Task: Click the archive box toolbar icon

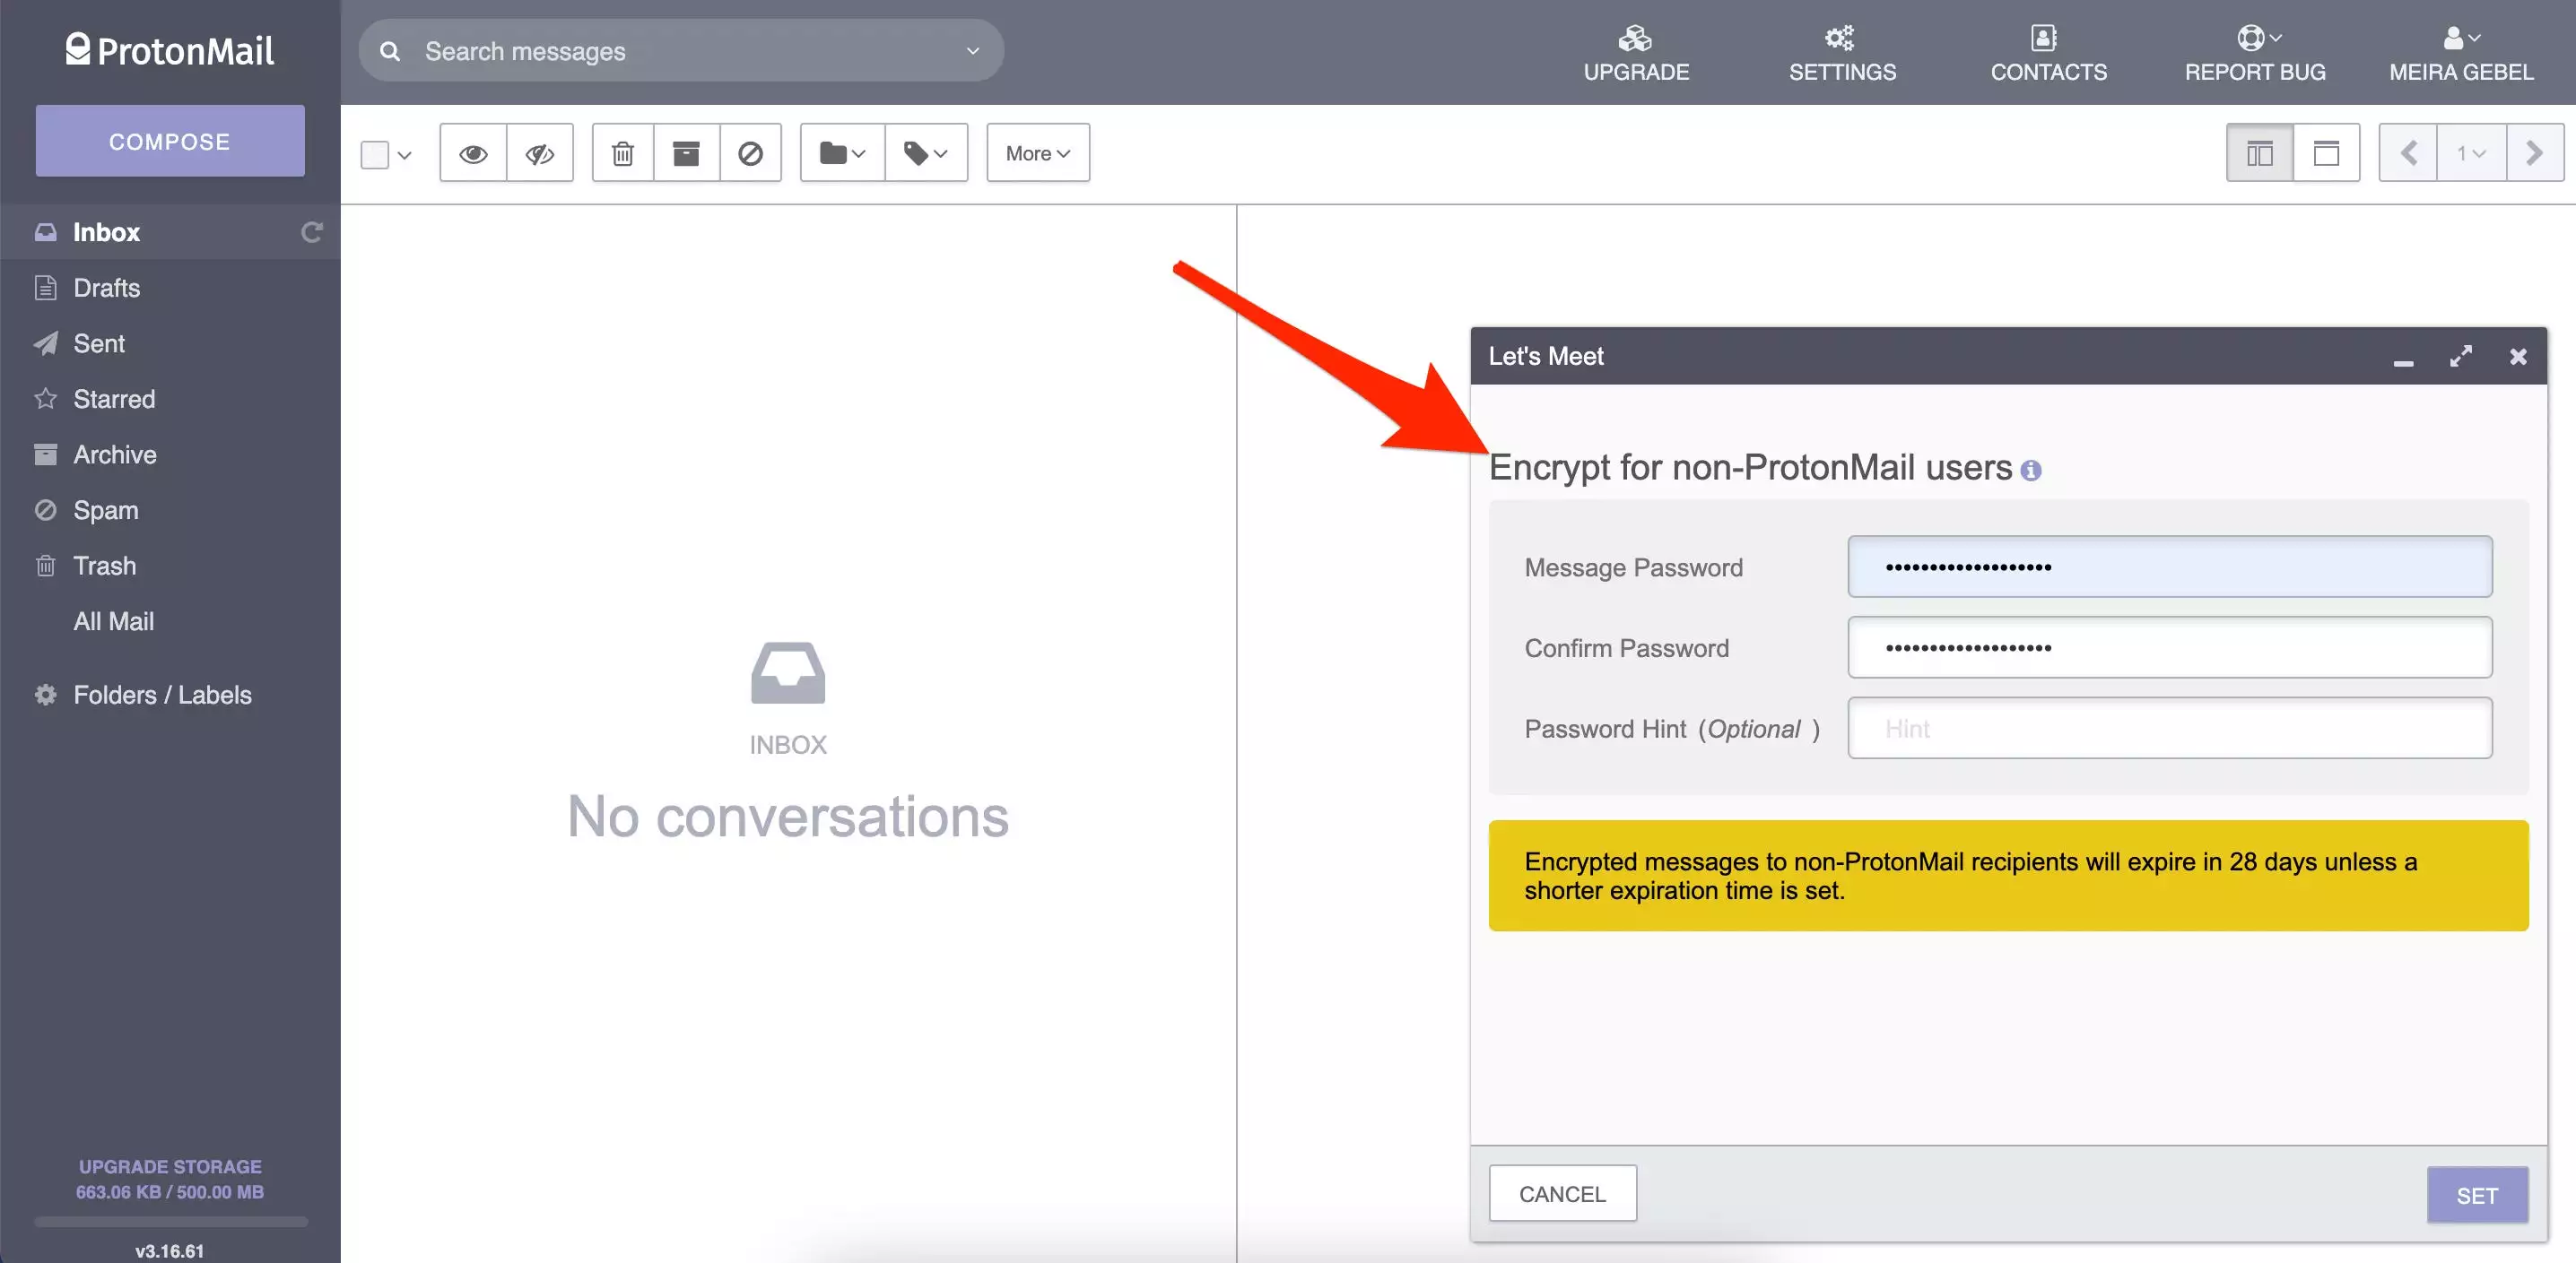Action: click(686, 153)
